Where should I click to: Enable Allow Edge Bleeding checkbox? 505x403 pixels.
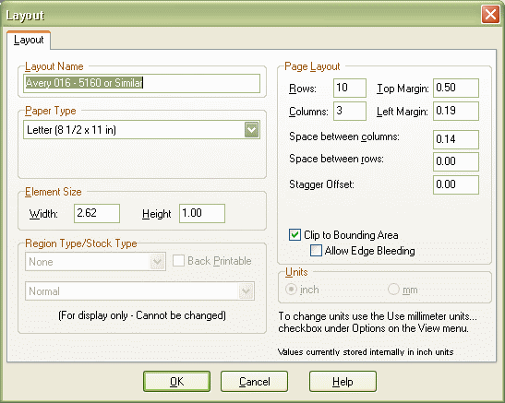(x=316, y=251)
